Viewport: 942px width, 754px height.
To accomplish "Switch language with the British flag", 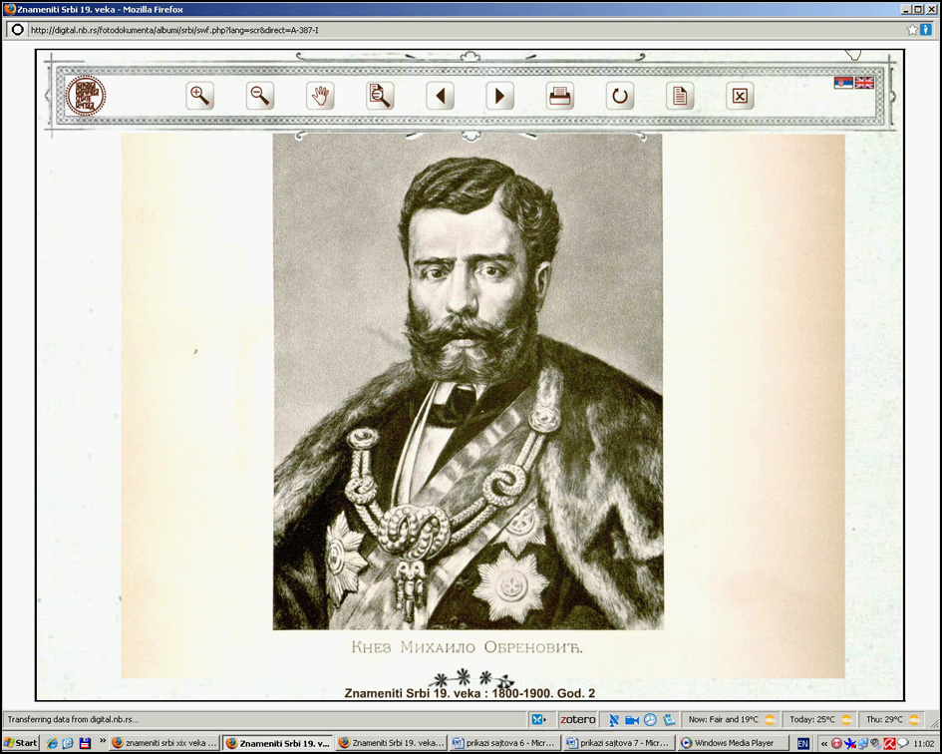I will click(x=864, y=83).
